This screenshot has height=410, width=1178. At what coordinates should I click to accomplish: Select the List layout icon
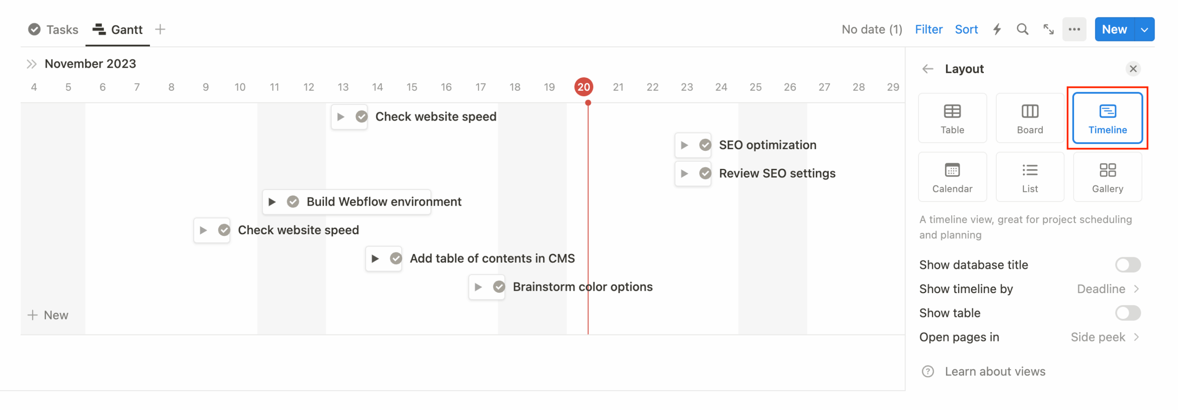[x=1029, y=177]
